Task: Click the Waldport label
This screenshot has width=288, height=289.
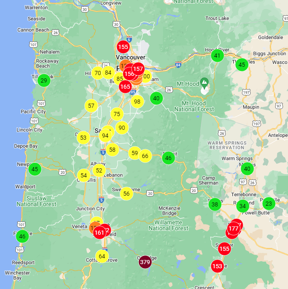Action: tap(25, 187)
